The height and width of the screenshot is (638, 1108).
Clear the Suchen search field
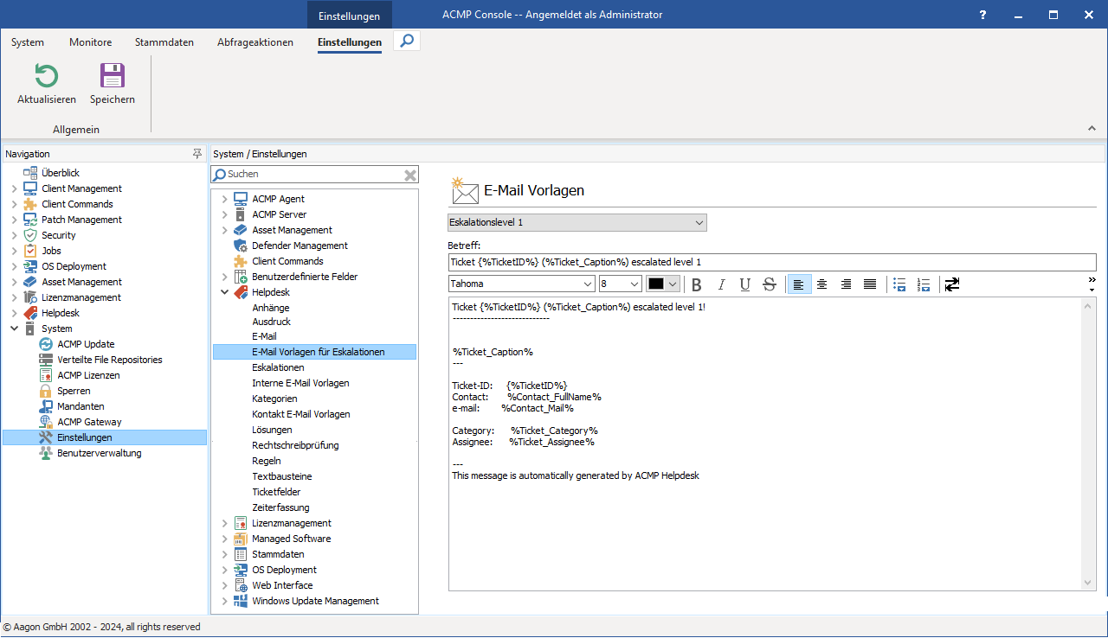point(410,175)
